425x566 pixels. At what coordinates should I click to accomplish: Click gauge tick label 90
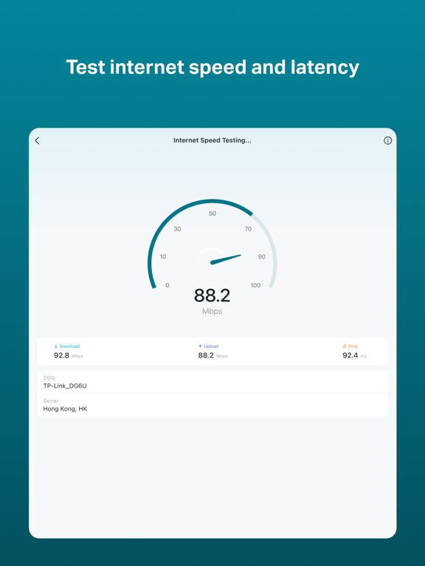[x=262, y=256]
